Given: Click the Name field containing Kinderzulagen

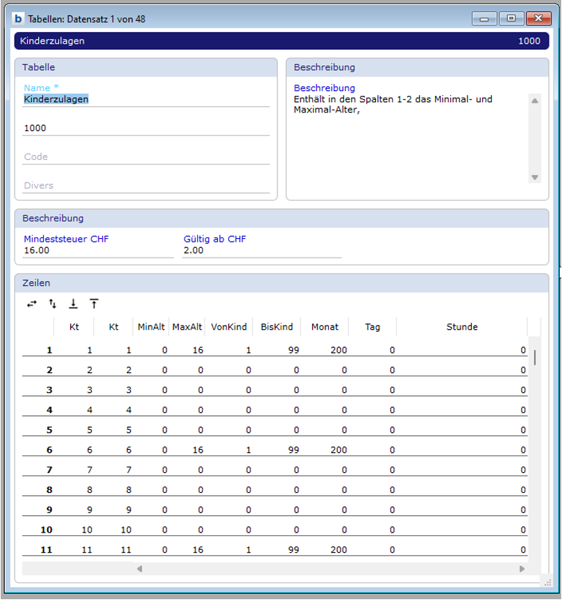Looking at the screenshot, I should click(146, 99).
